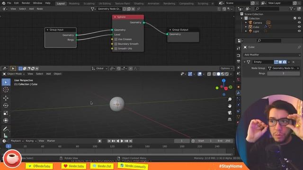Toggle auto keying record button

[x=100, y=141]
